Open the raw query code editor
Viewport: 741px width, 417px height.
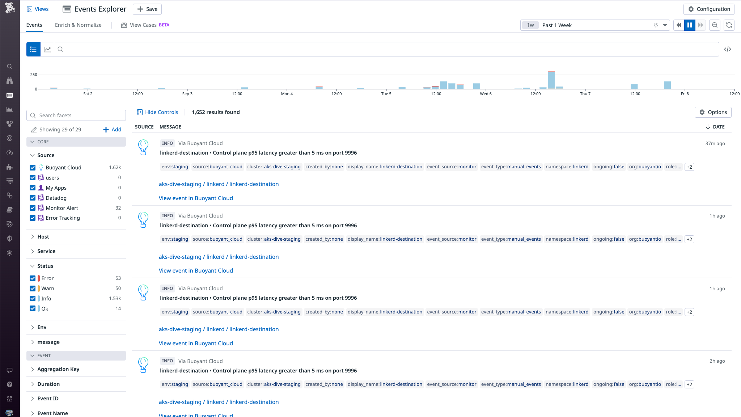coord(728,49)
